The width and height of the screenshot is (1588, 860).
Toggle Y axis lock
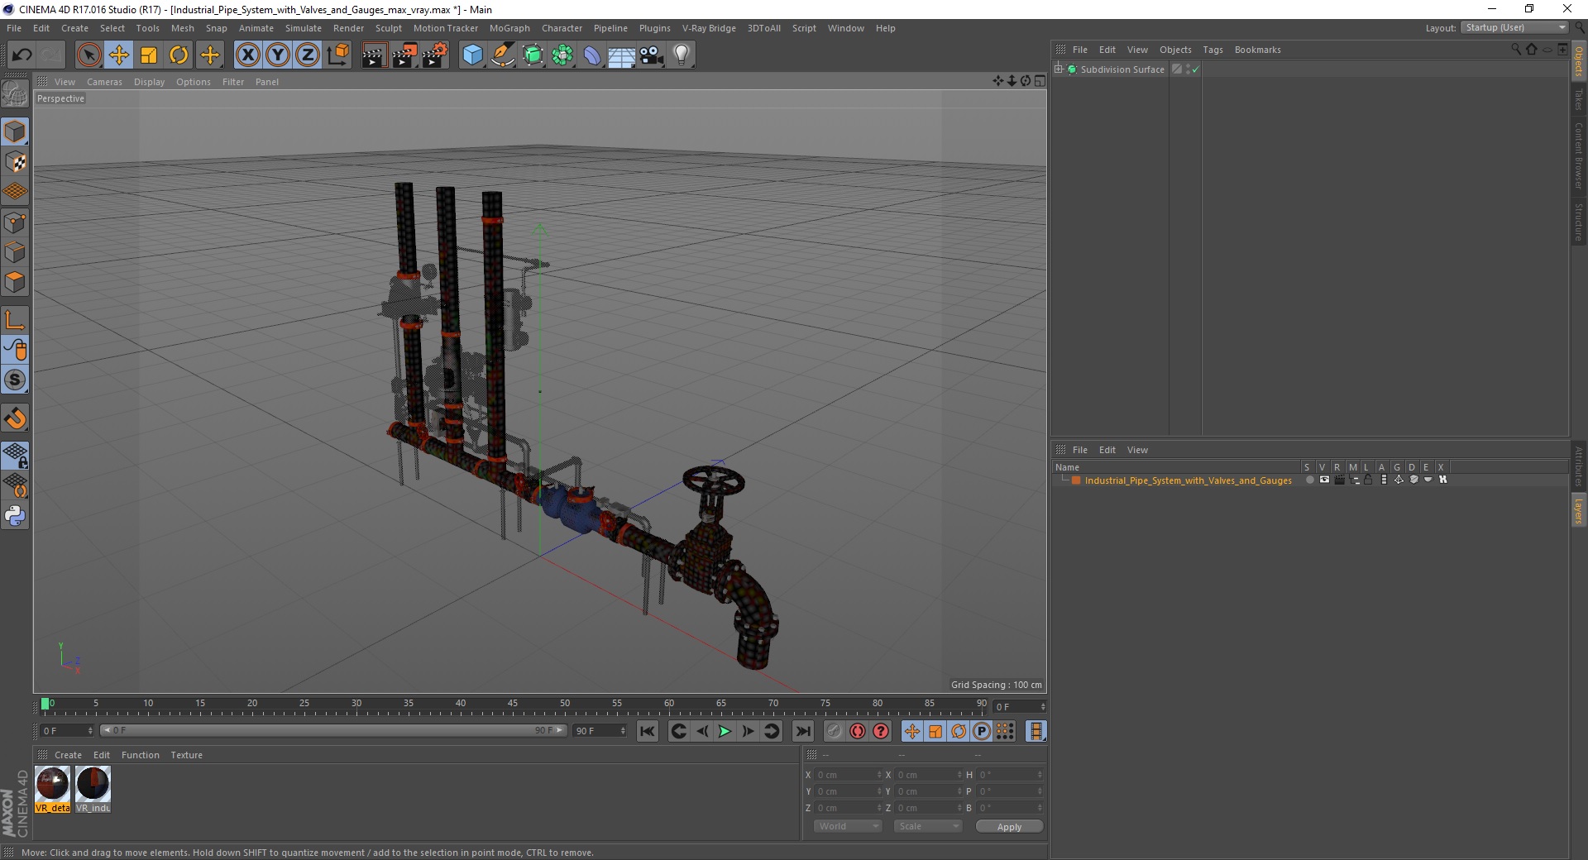[278, 55]
